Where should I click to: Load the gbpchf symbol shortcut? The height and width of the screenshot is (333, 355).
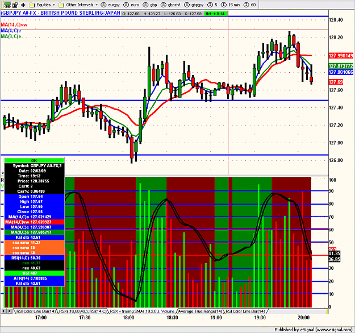pos(170,5)
